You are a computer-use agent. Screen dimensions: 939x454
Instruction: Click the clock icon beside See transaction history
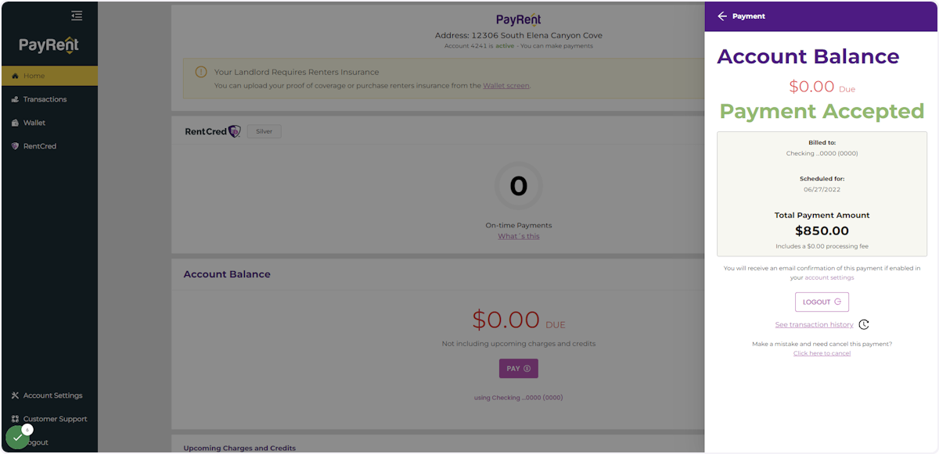click(863, 324)
